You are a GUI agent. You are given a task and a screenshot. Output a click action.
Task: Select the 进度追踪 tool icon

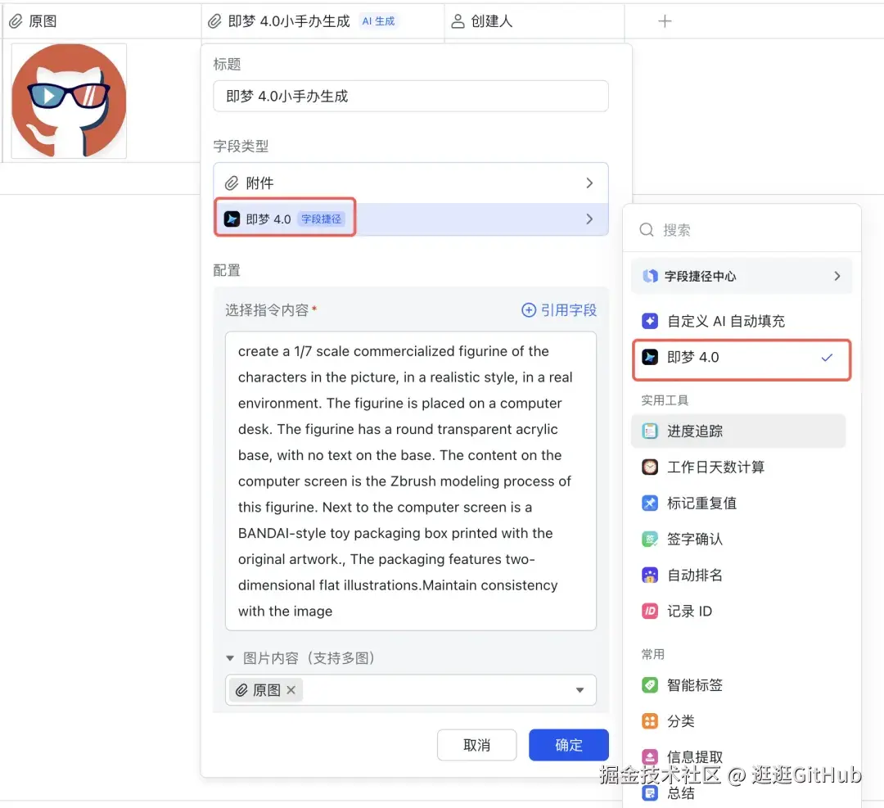click(649, 431)
